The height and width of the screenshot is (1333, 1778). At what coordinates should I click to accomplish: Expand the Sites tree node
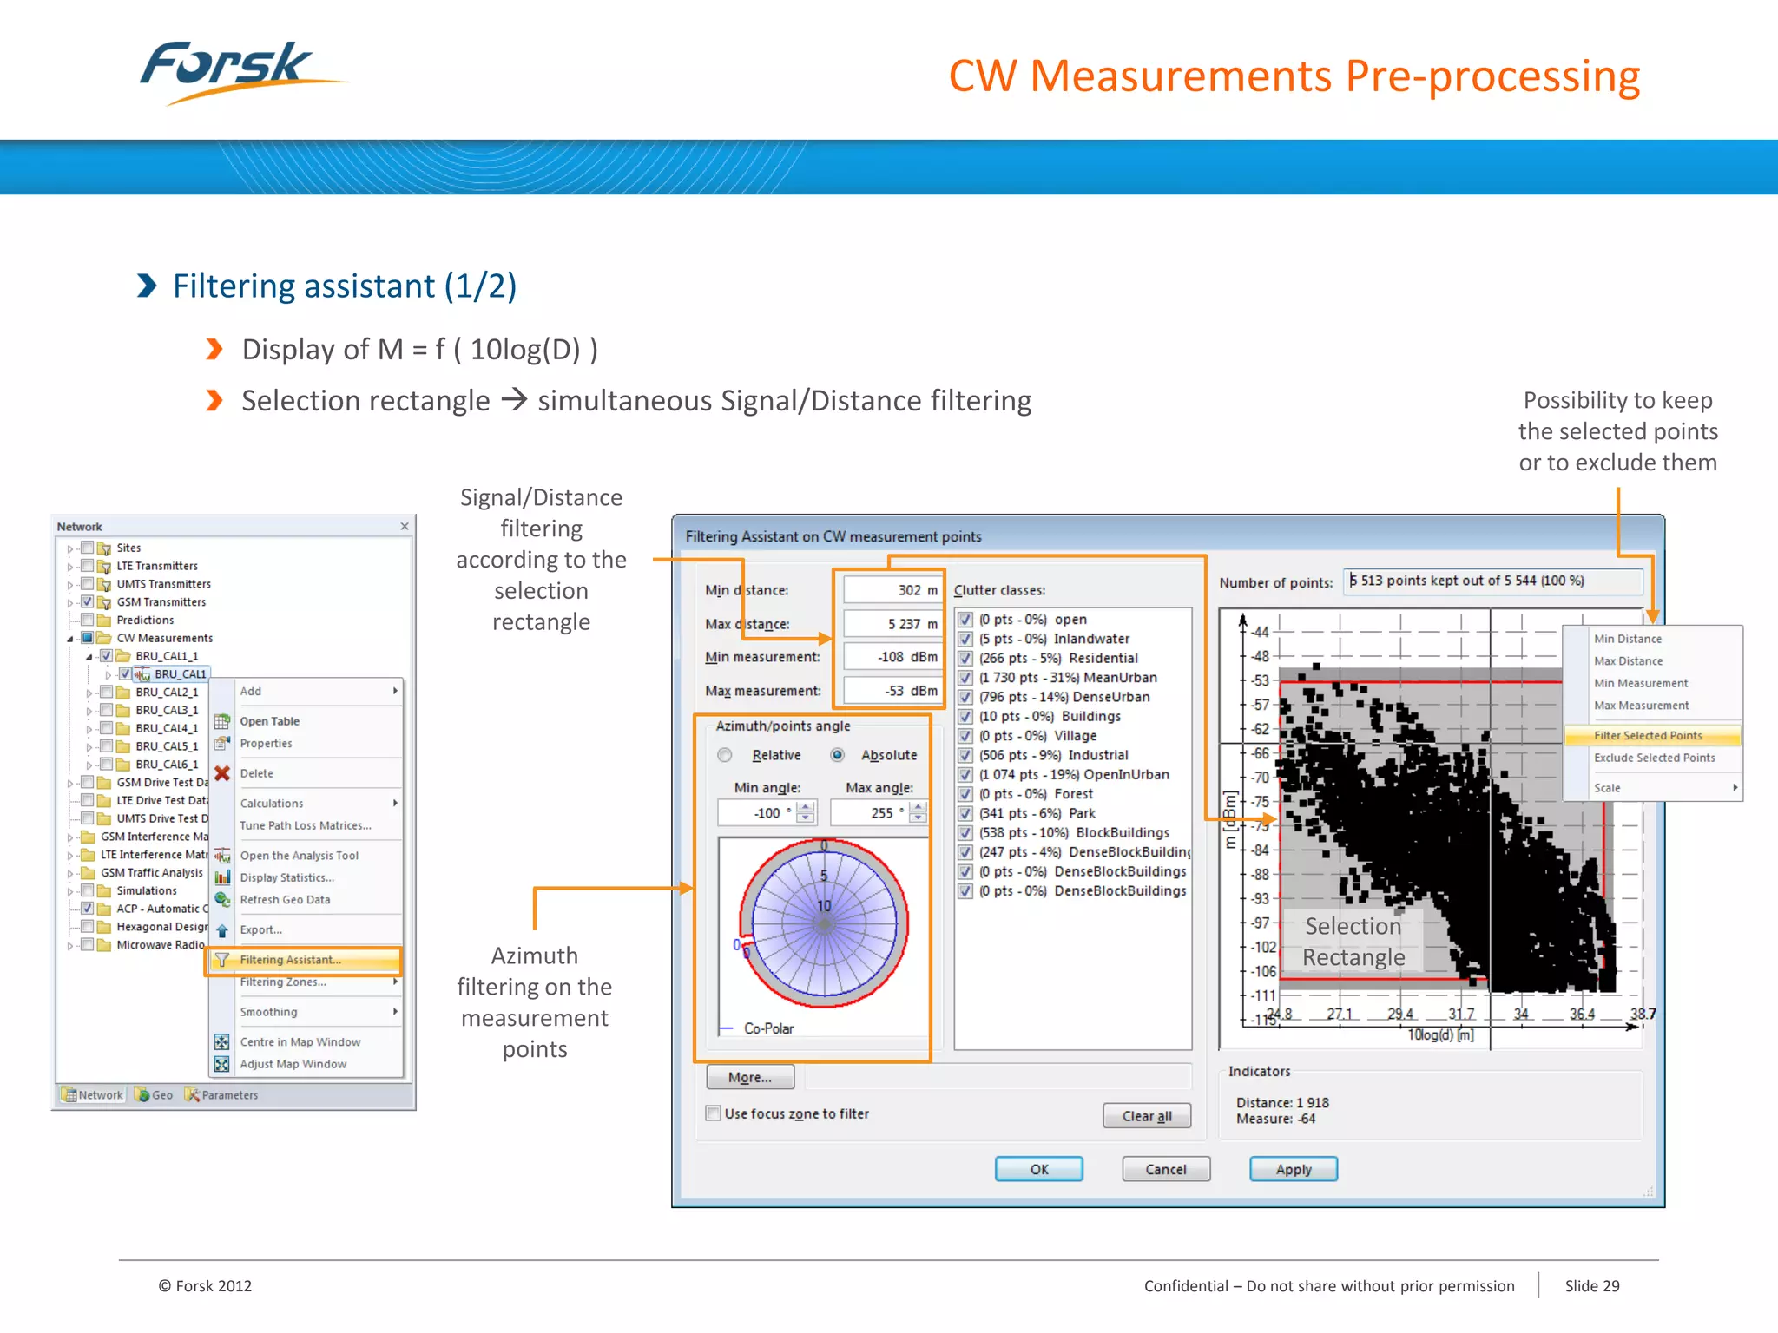tap(70, 548)
